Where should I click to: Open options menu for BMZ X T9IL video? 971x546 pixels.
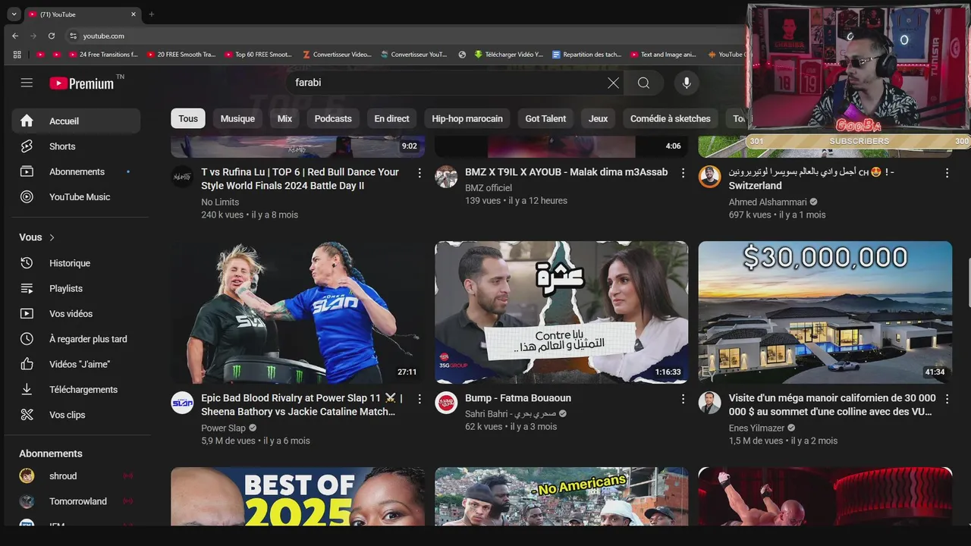[683, 173]
